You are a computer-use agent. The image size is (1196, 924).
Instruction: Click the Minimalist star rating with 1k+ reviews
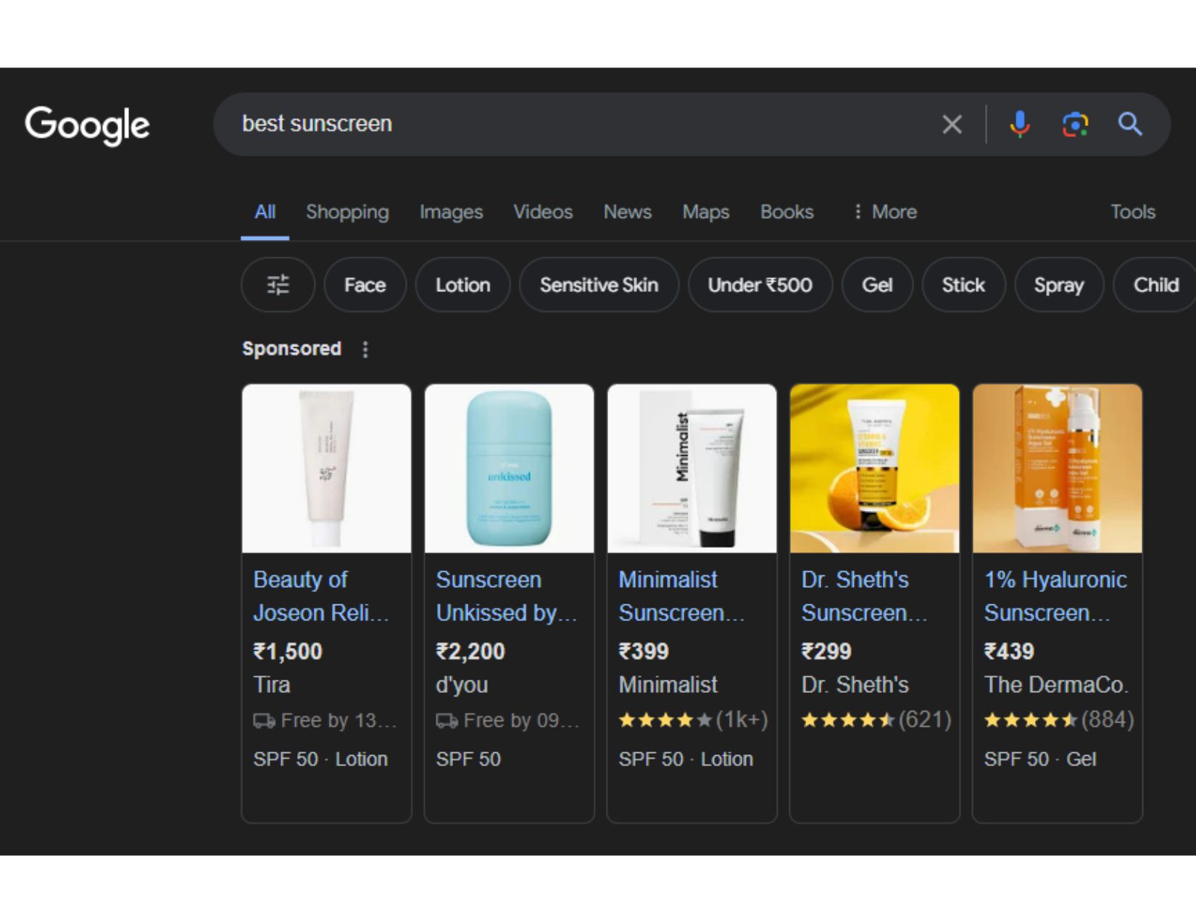point(692,720)
